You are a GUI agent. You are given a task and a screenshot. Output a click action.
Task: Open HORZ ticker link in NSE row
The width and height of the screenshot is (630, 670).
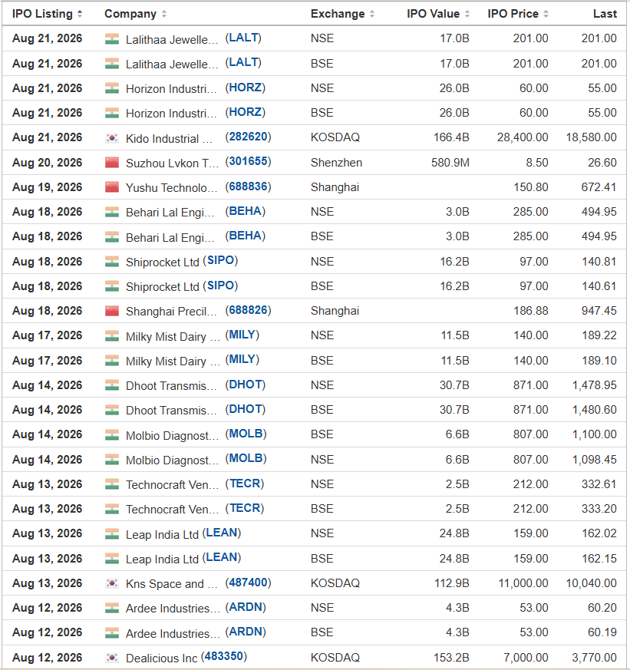coord(245,87)
